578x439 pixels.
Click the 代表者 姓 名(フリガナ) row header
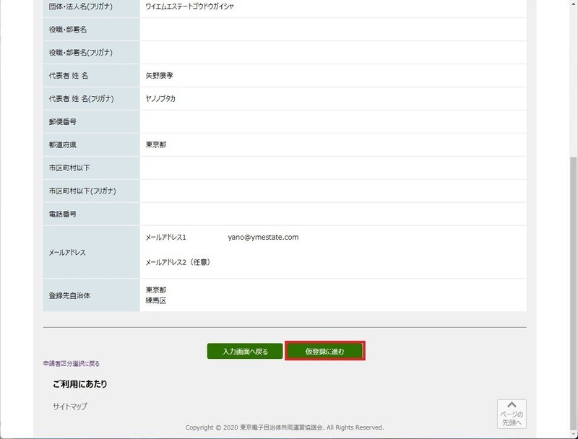point(92,99)
